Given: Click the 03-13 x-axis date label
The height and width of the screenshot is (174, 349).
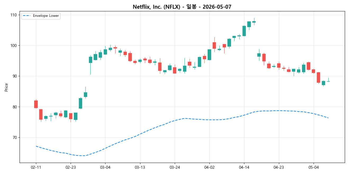Looking at the screenshot, I should coord(140,167).
